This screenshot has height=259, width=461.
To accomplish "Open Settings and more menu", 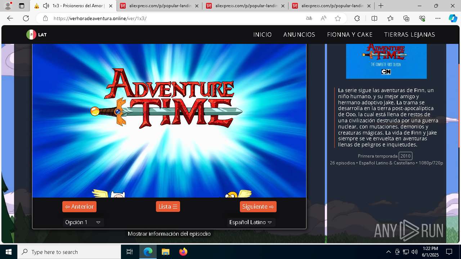I will click(438, 18).
